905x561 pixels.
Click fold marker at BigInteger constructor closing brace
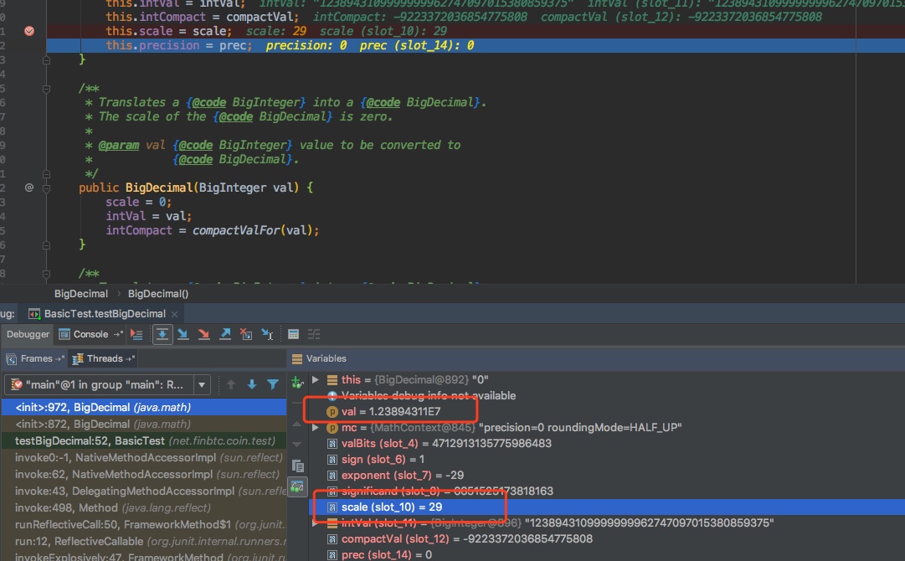coord(46,245)
